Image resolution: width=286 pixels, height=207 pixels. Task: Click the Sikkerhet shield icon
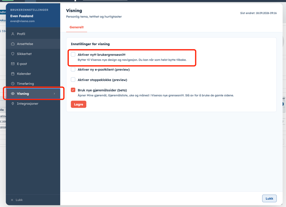click(12, 54)
